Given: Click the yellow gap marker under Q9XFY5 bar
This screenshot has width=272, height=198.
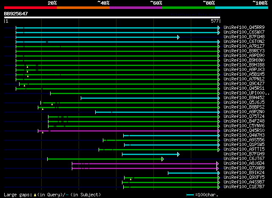Looking at the screenshot, I should [x=130, y=179].
